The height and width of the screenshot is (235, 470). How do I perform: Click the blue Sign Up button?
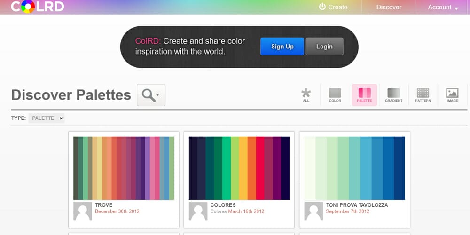point(282,47)
